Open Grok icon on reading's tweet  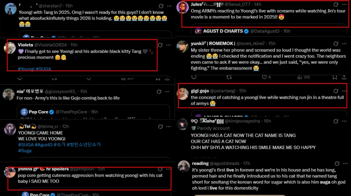(337, 163)
